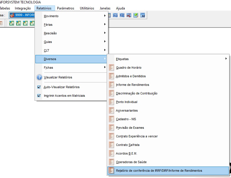Select the Férias menu entry
Screen dimensions: 231x178
71,25
